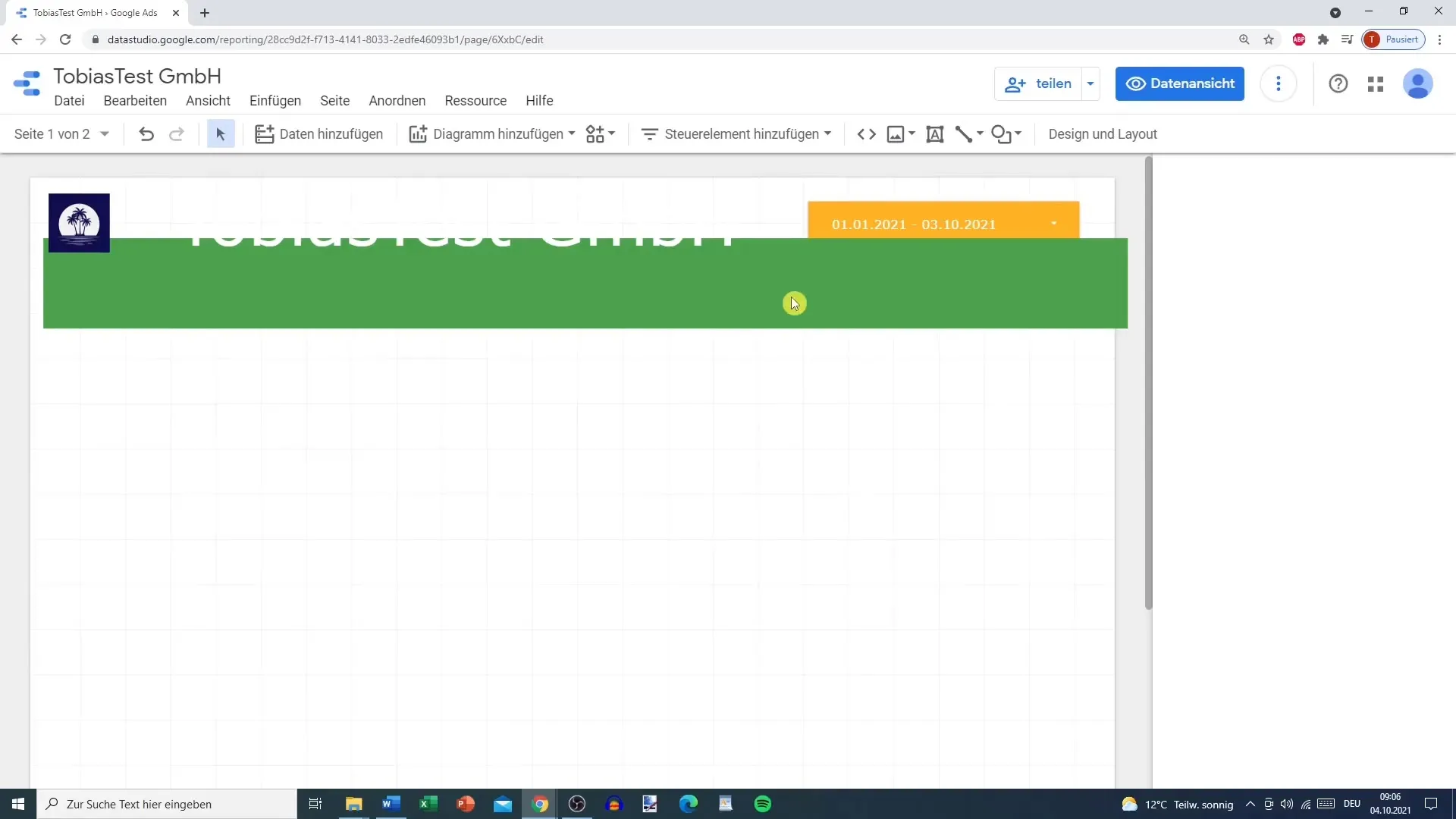Open community visualizations and components
The width and height of the screenshot is (1456, 819).
(595, 134)
